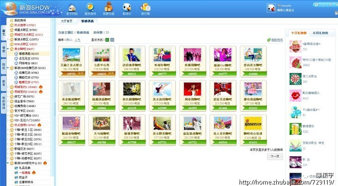338x186 pixels.
Task: Click the heart gift icon showing 521
Action: pyautogui.click(x=295, y=46)
